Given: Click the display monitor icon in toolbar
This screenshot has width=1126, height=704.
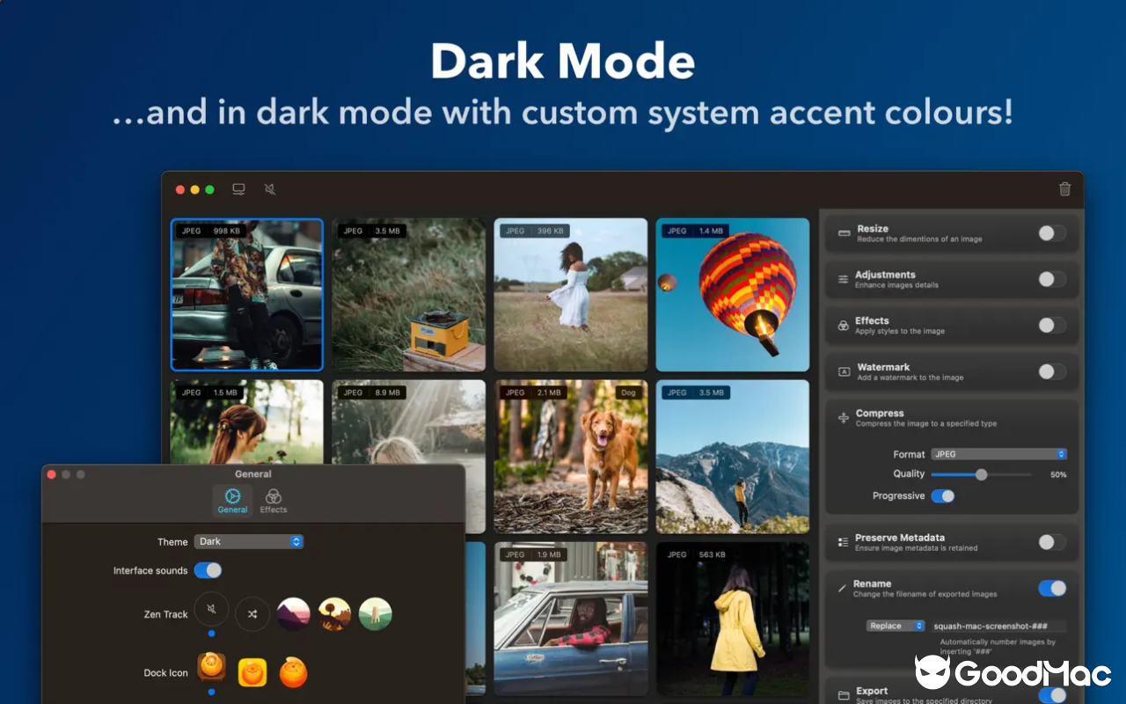Looking at the screenshot, I should [238, 189].
